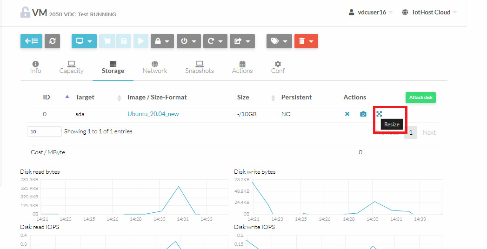
Task: Select the Storage tab
Action: click(113, 67)
